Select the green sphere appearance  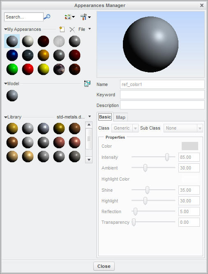tap(12, 69)
